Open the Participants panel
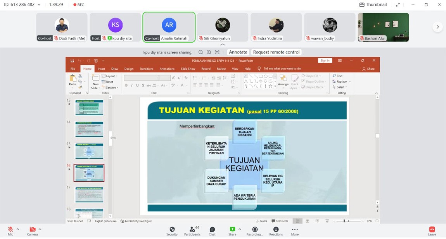The width and height of the screenshot is (446, 239). click(192, 229)
